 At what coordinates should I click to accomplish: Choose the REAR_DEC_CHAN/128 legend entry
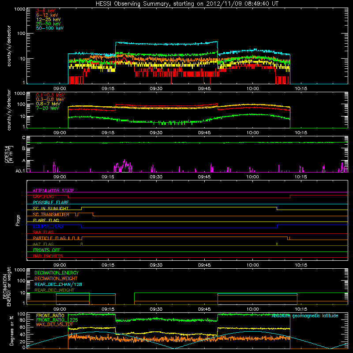58,284
